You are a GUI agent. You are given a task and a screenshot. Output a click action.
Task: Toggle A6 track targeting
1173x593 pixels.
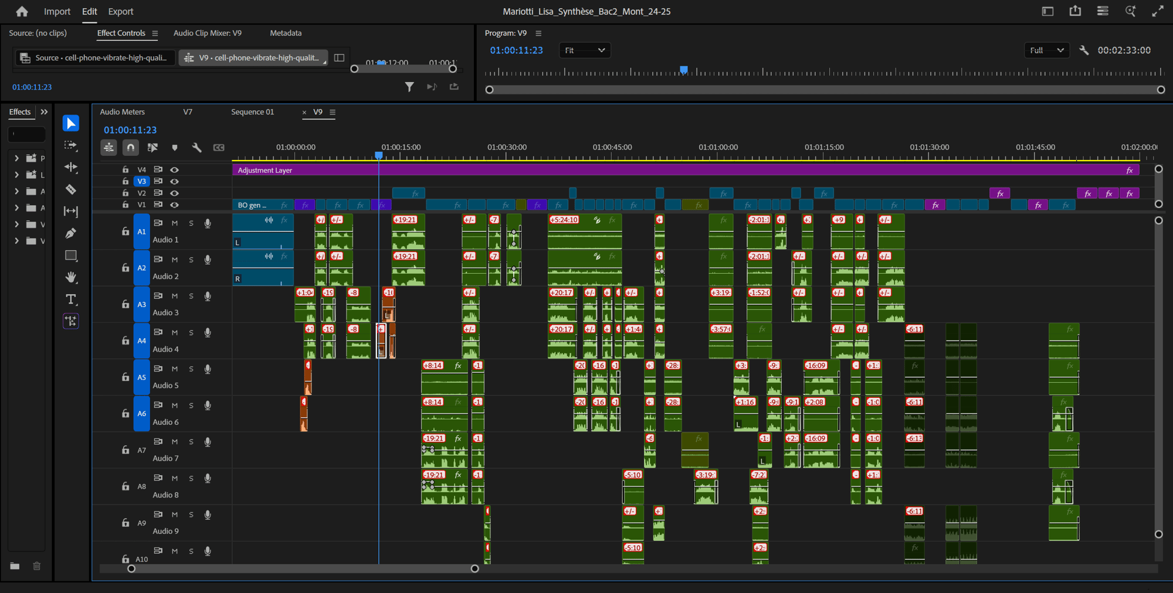(142, 414)
